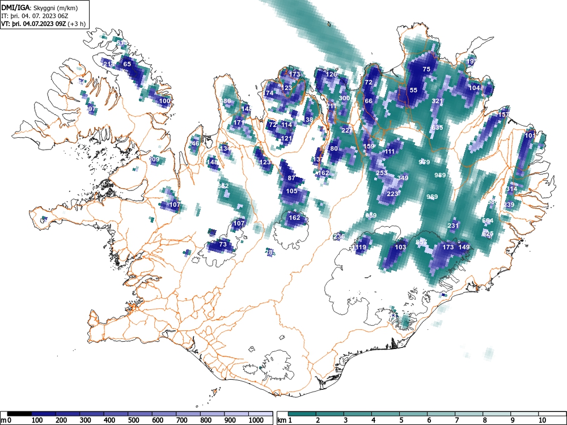Click the '75' visibility value in the northeast

tap(426, 69)
